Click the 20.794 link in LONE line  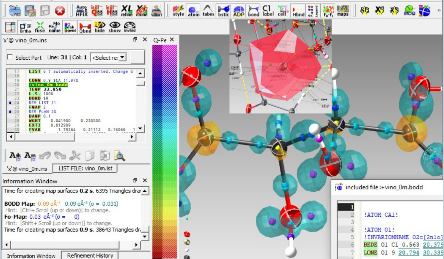(x=408, y=252)
